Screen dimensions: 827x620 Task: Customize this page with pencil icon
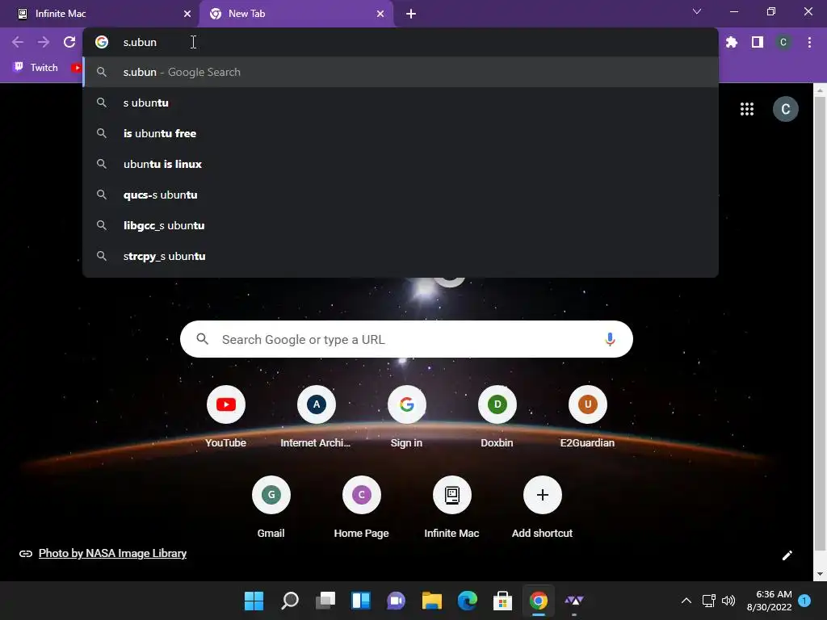(x=787, y=555)
